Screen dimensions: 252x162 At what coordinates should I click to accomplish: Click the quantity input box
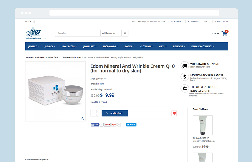93,113
